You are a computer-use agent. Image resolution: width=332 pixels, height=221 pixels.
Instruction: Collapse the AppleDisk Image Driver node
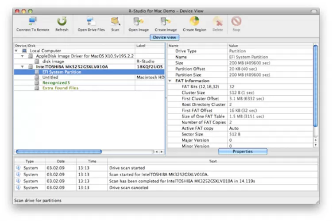[x=22, y=56]
